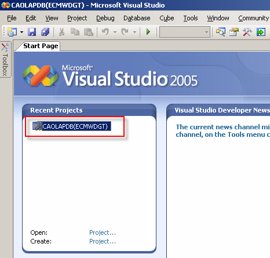Screen dimensions: 270x258
Task: Open the New Project dropdown arrow
Action: coord(21,32)
